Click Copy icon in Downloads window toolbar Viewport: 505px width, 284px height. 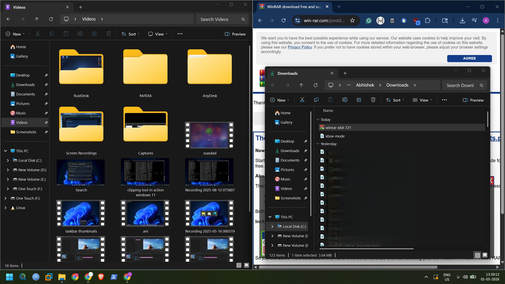pos(316,100)
